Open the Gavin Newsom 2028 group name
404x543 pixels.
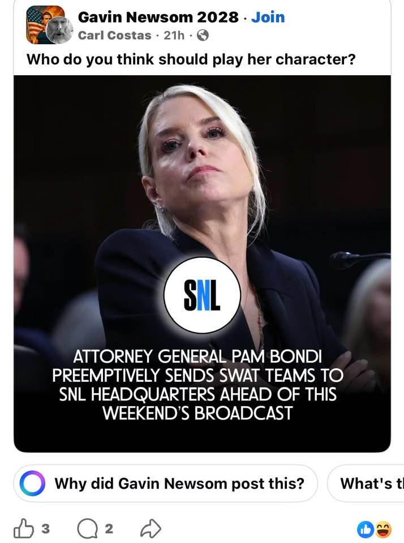(x=158, y=17)
